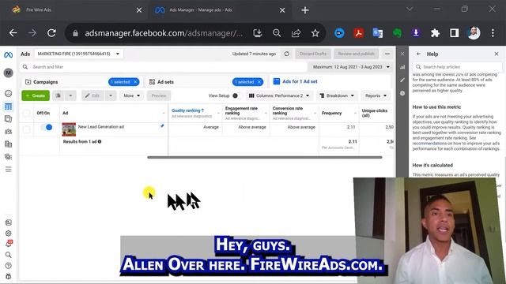
Task: Click the Meta logo in the sidebar
Action: (x=9, y=55)
